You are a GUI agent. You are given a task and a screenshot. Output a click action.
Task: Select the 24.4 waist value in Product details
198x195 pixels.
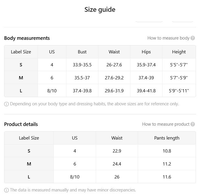pos(117,164)
